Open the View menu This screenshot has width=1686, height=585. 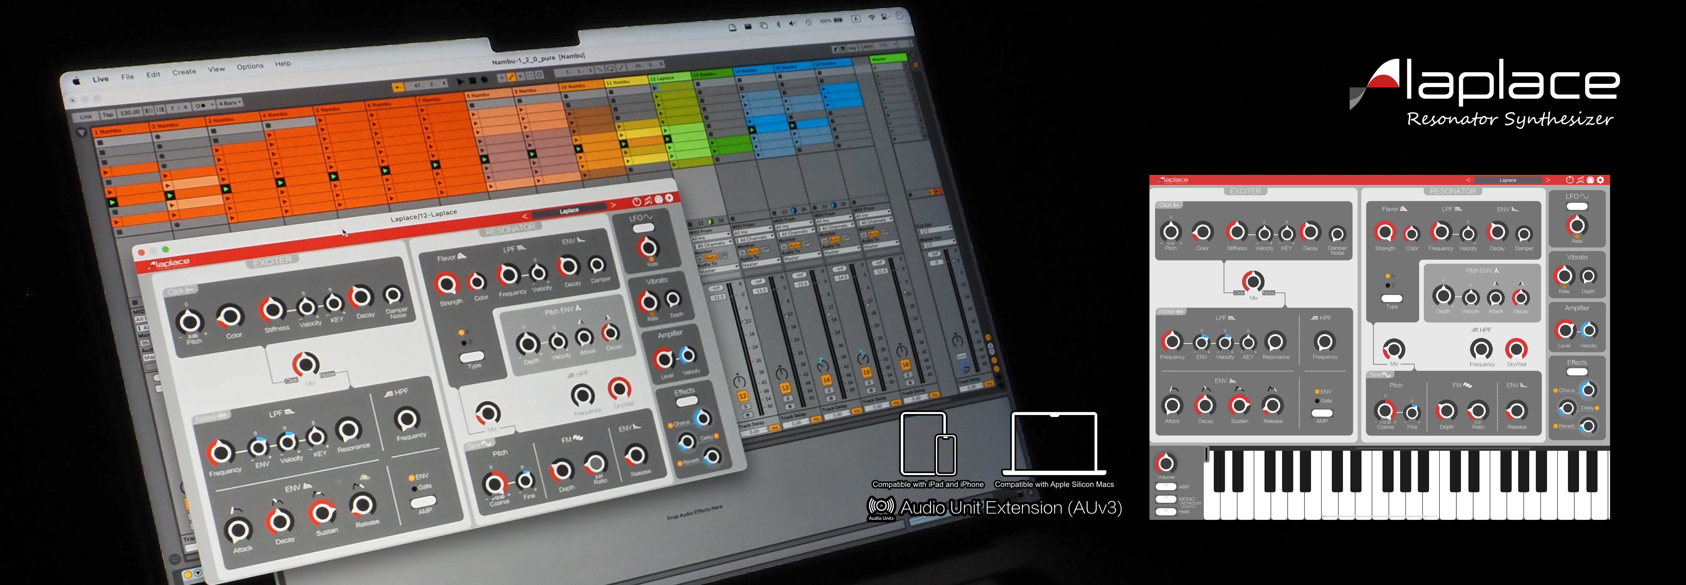[x=216, y=69]
